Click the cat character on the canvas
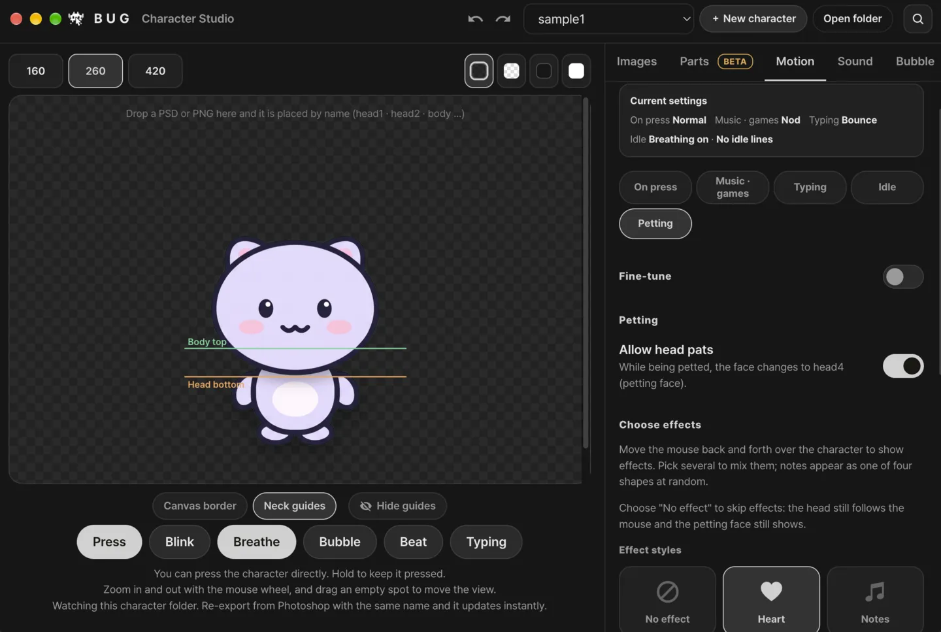 pos(295,340)
